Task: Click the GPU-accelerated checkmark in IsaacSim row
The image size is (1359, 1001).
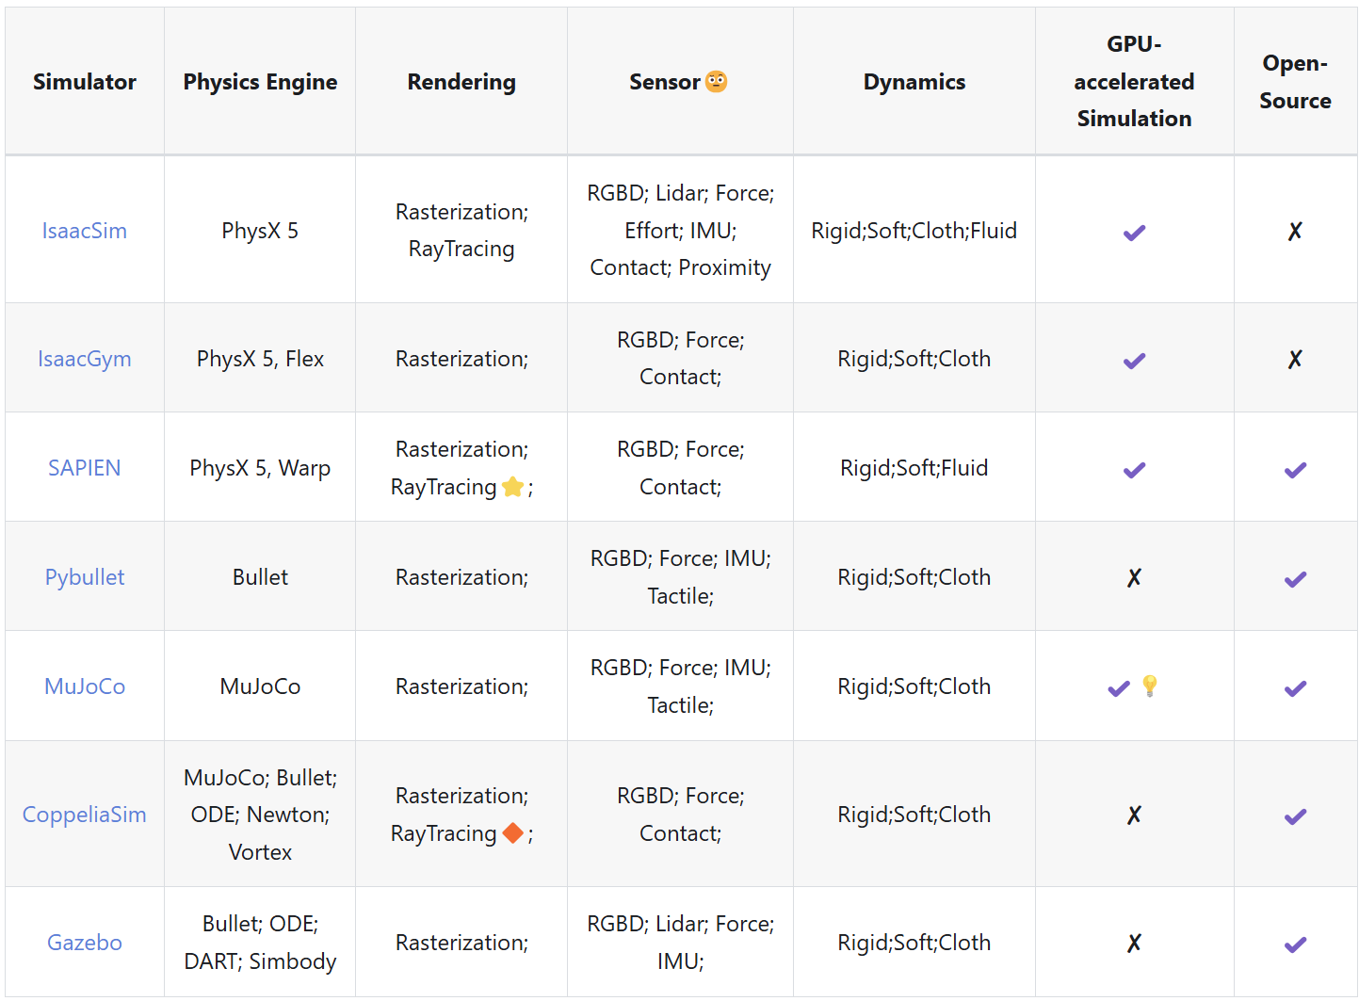Action: coord(1134,232)
